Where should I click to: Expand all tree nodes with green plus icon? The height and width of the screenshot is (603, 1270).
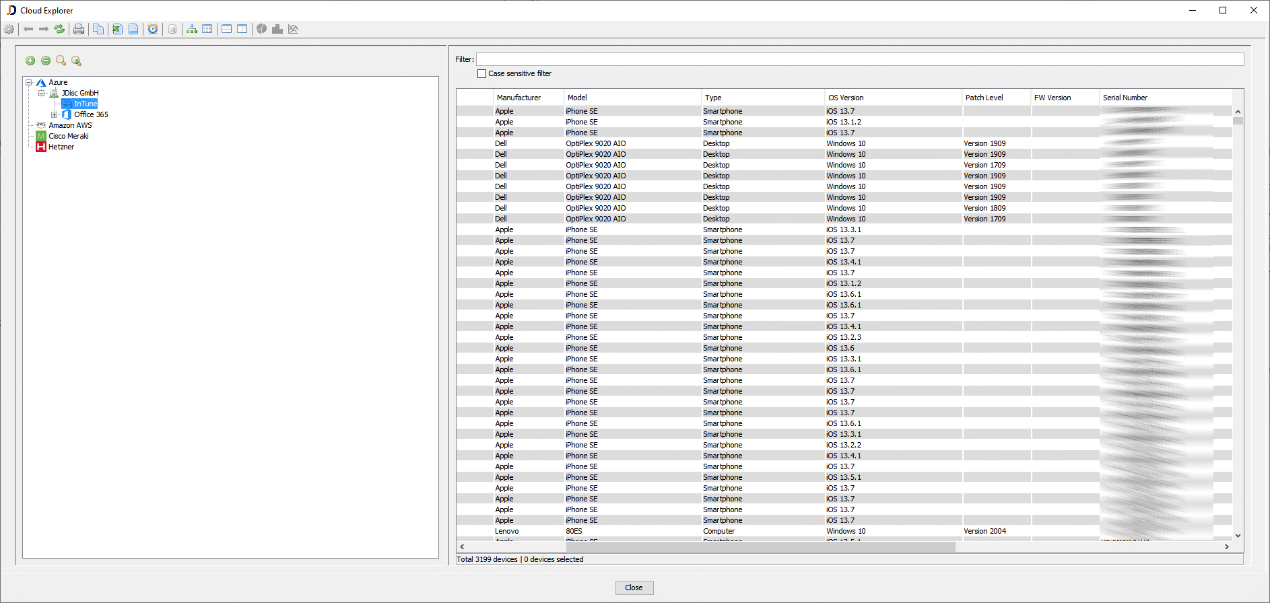tap(30, 61)
